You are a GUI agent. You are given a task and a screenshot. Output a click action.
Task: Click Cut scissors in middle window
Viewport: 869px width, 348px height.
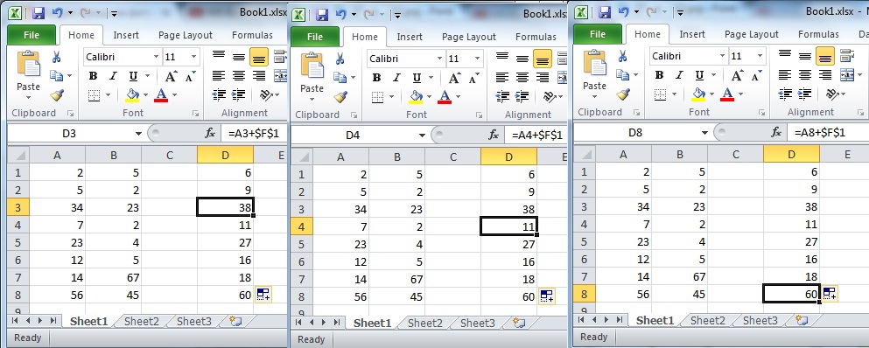(x=340, y=59)
